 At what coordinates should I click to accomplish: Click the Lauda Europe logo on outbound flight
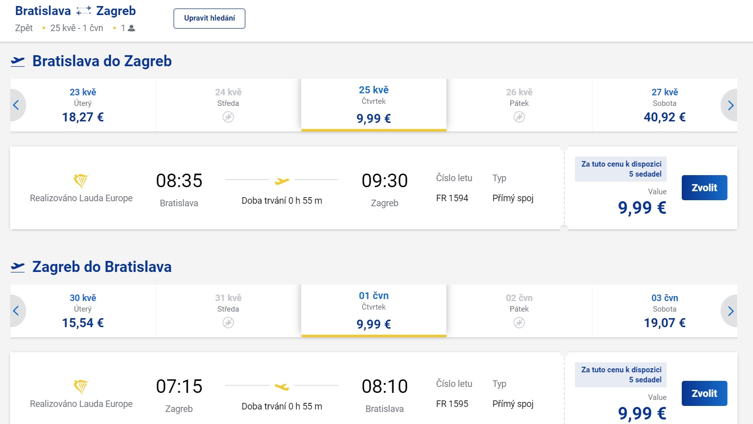pyautogui.click(x=81, y=181)
